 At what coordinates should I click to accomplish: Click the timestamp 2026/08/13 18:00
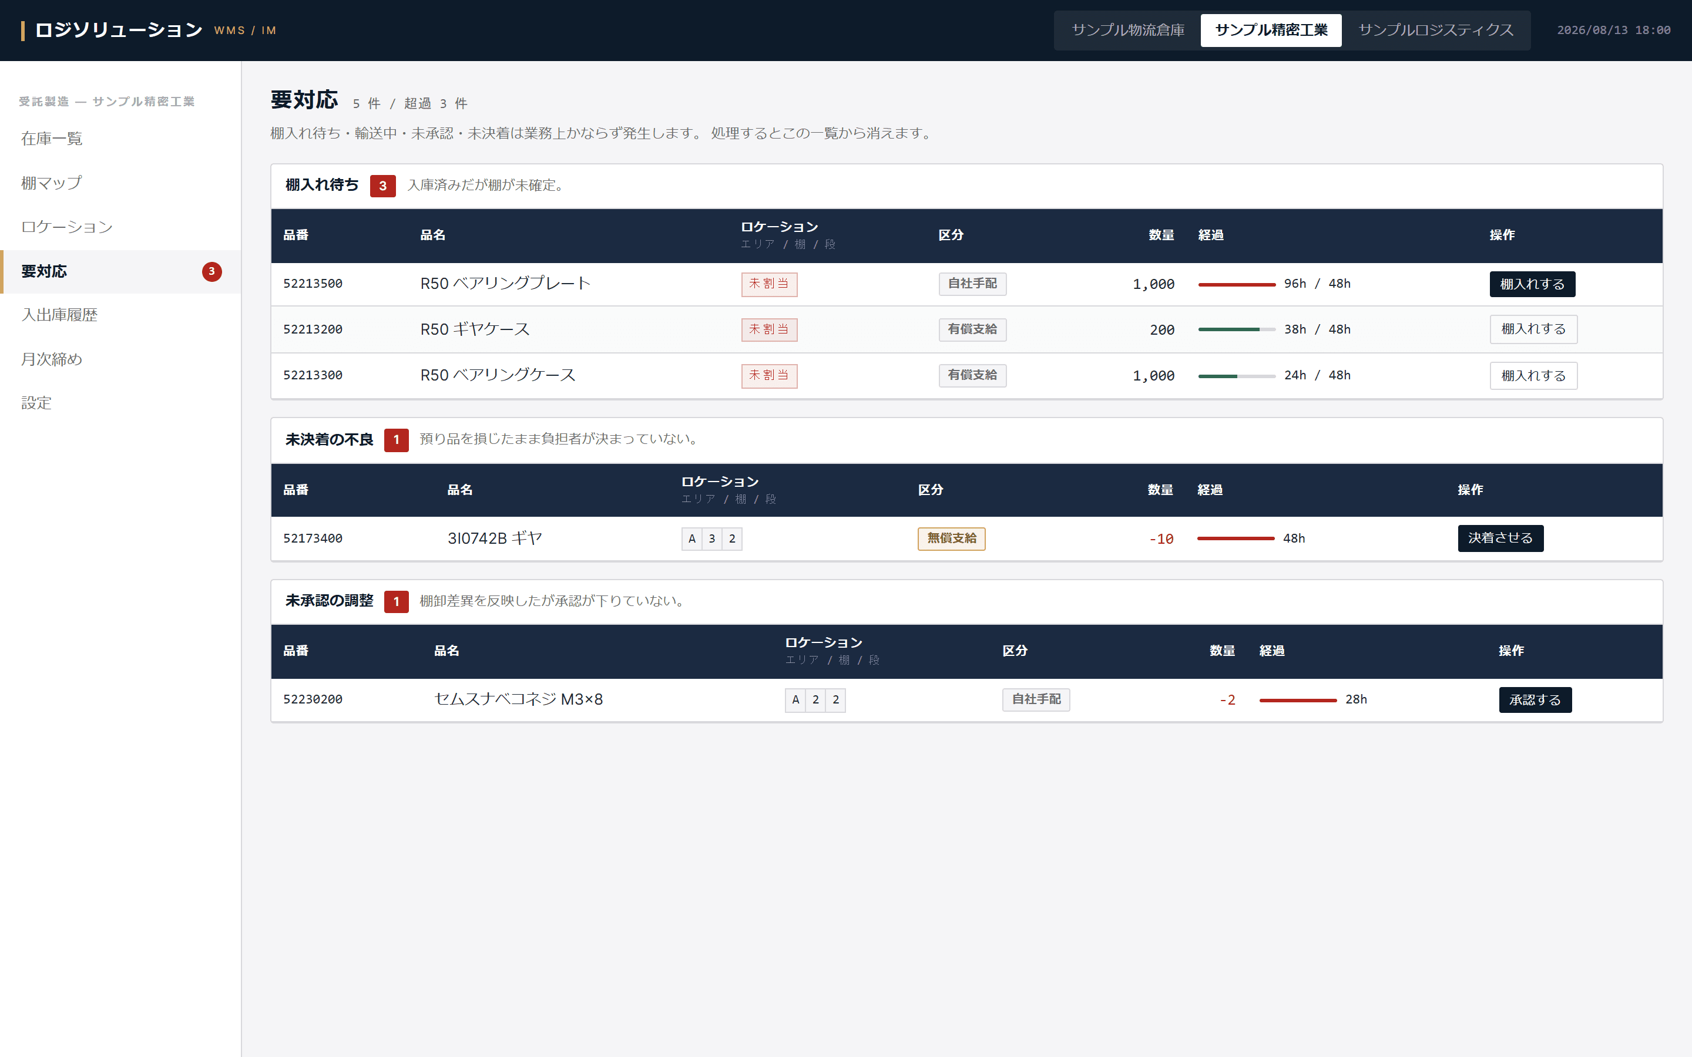1613,30
